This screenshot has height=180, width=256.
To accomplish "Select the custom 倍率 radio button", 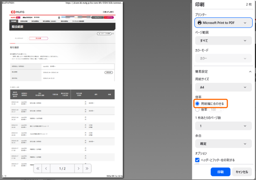I will (197, 110).
